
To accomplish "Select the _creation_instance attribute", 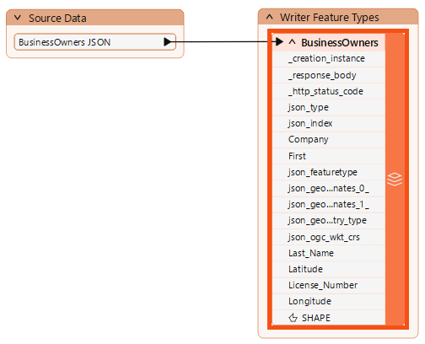I will (329, 59).
